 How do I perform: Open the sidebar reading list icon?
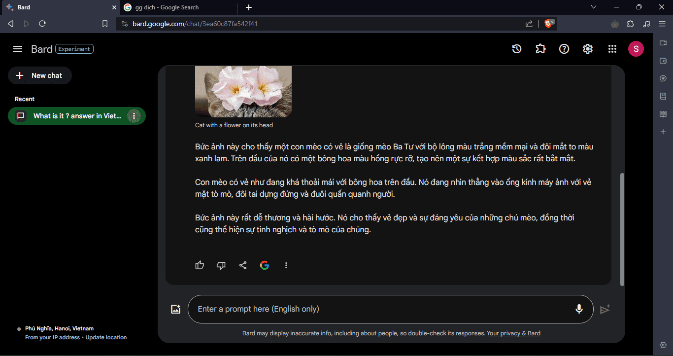(663, 114)
